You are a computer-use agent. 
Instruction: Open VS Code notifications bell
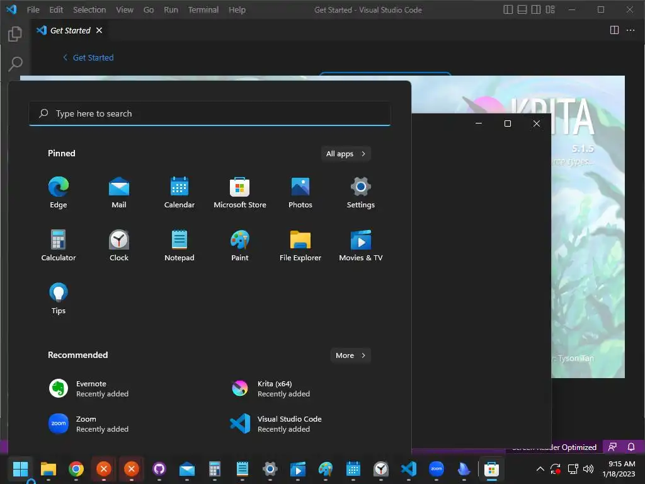(631, 447)
